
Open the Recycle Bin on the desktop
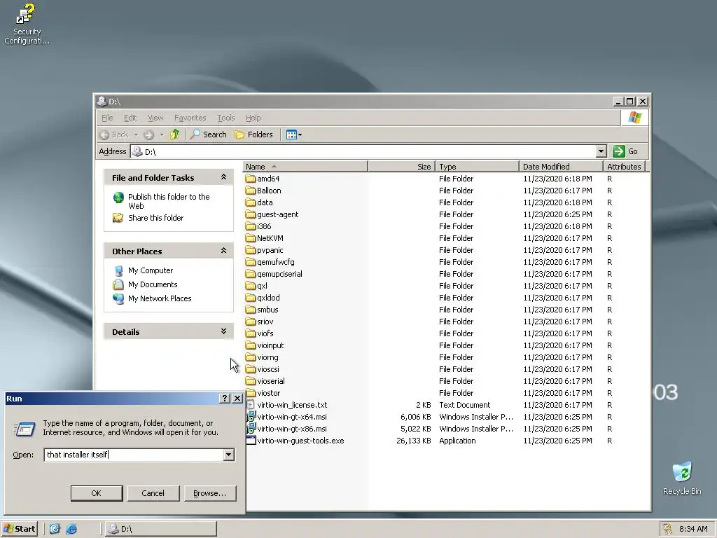(x=682, y=478)
